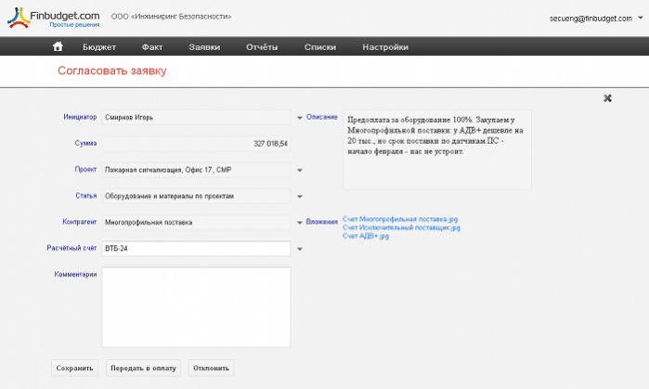Open the Факт menu
Screen dimensions: 649x389
pyautogui.click(x=152, y=46)
